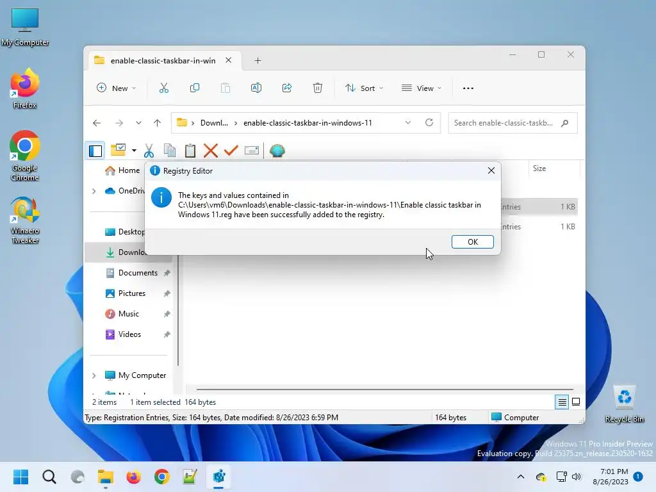Click the classic toolbar scissors Cut icon

pos(149,151)
